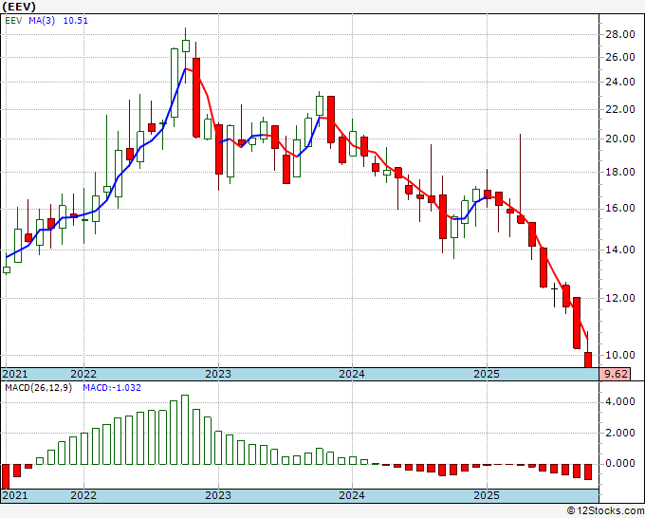
Task: Click the first red MACD bar in 2021
Action: 7,475
